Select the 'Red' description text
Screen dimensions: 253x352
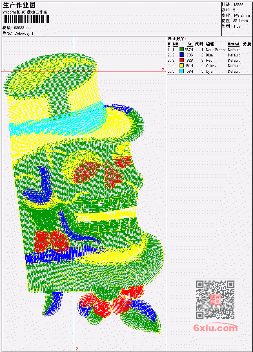point(209,61)
